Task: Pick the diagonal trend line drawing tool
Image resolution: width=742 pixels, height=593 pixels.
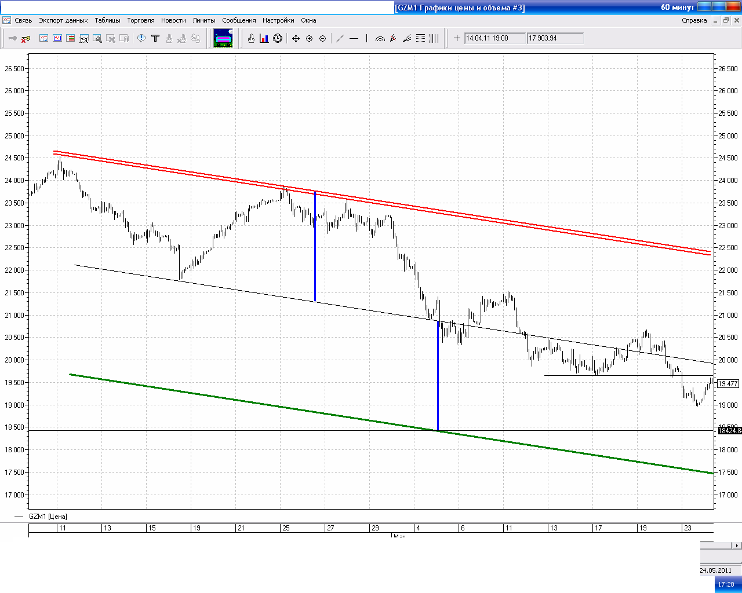Action: coord(340,39)
